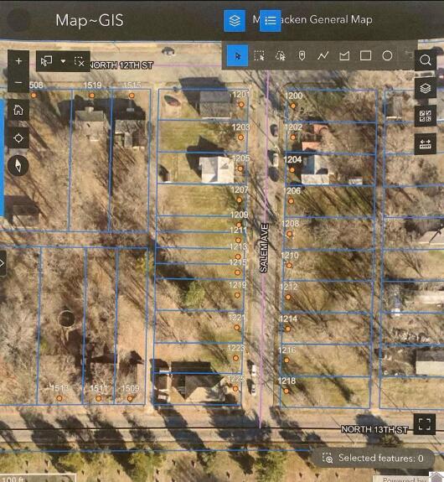444x482 pixels.
Task: Pick the circle drawing tool
Action: point(387,55)
